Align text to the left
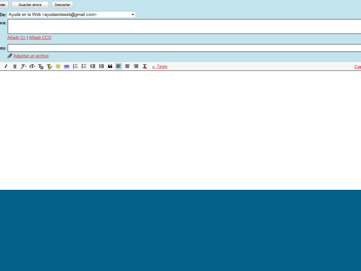 click(x=118, y=66)
